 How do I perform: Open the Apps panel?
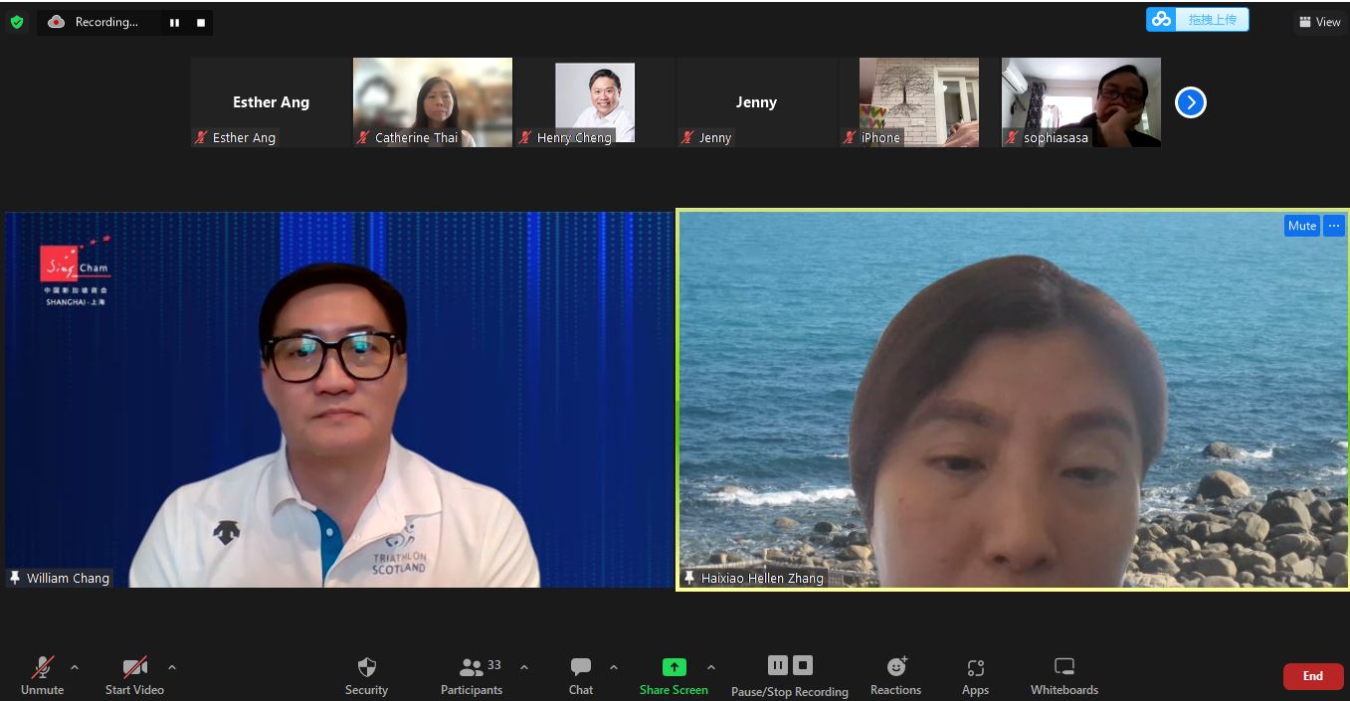pyautogui.click(x=975, y=675)
